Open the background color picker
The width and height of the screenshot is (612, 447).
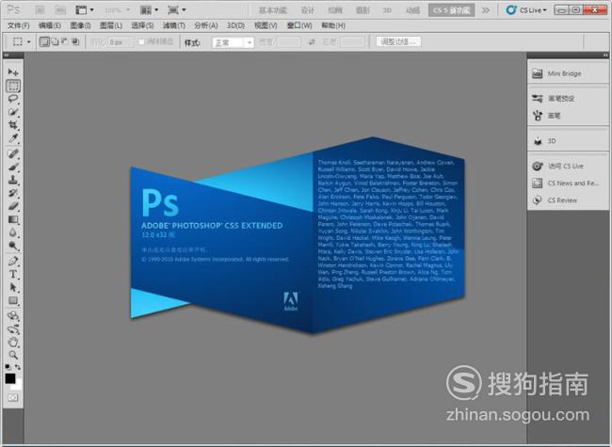18,386
